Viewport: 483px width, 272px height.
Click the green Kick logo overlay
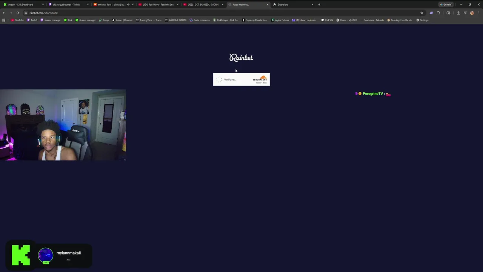tap(21, 255)
